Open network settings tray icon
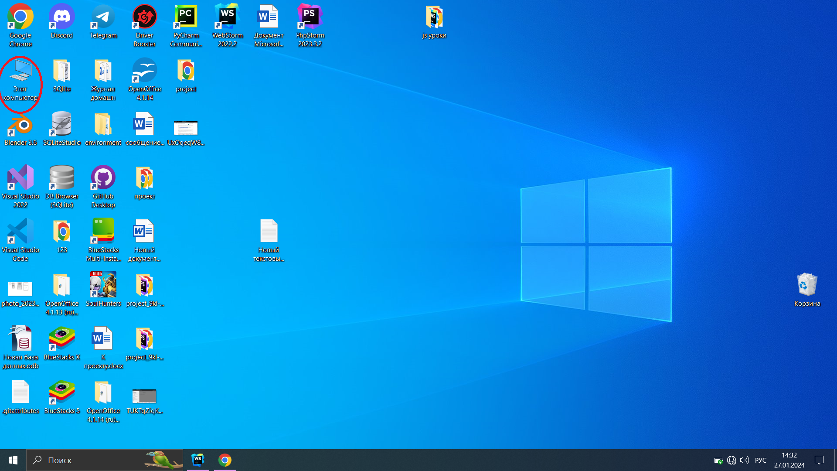Image resolution: width=837 pixels, height=471 pixels. [x=732, y=460]
